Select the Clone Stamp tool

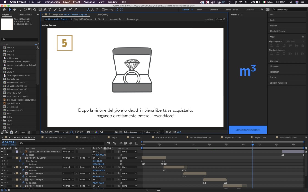[x=60, y=9]
